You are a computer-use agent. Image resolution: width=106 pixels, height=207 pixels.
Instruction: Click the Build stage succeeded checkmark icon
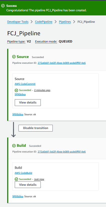pyautogui.click(x=14, y=145)
